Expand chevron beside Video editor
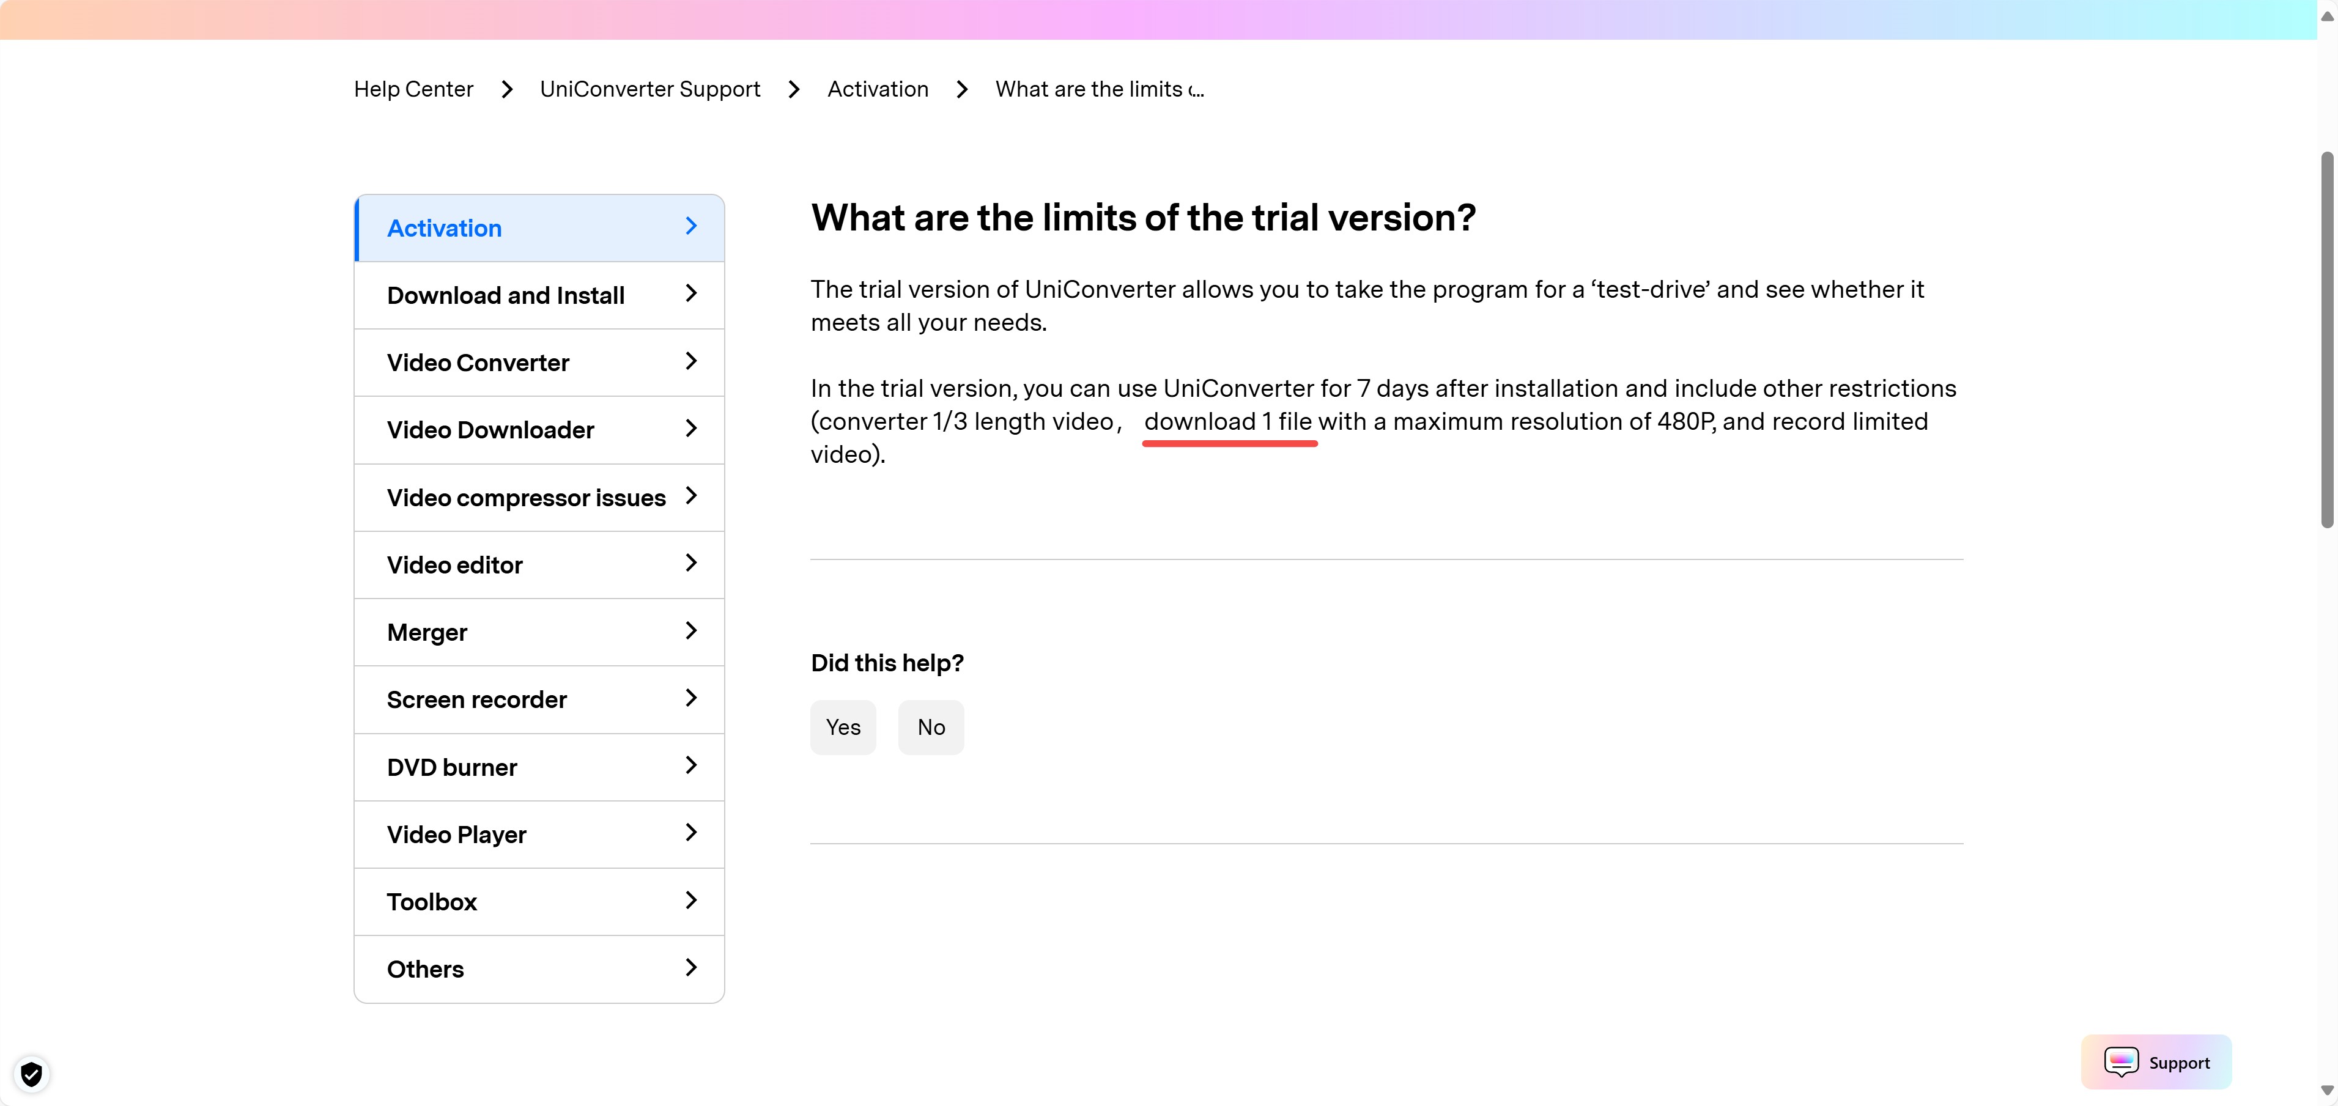Viewport: 2338px width, 1106px height. (692, 562)
